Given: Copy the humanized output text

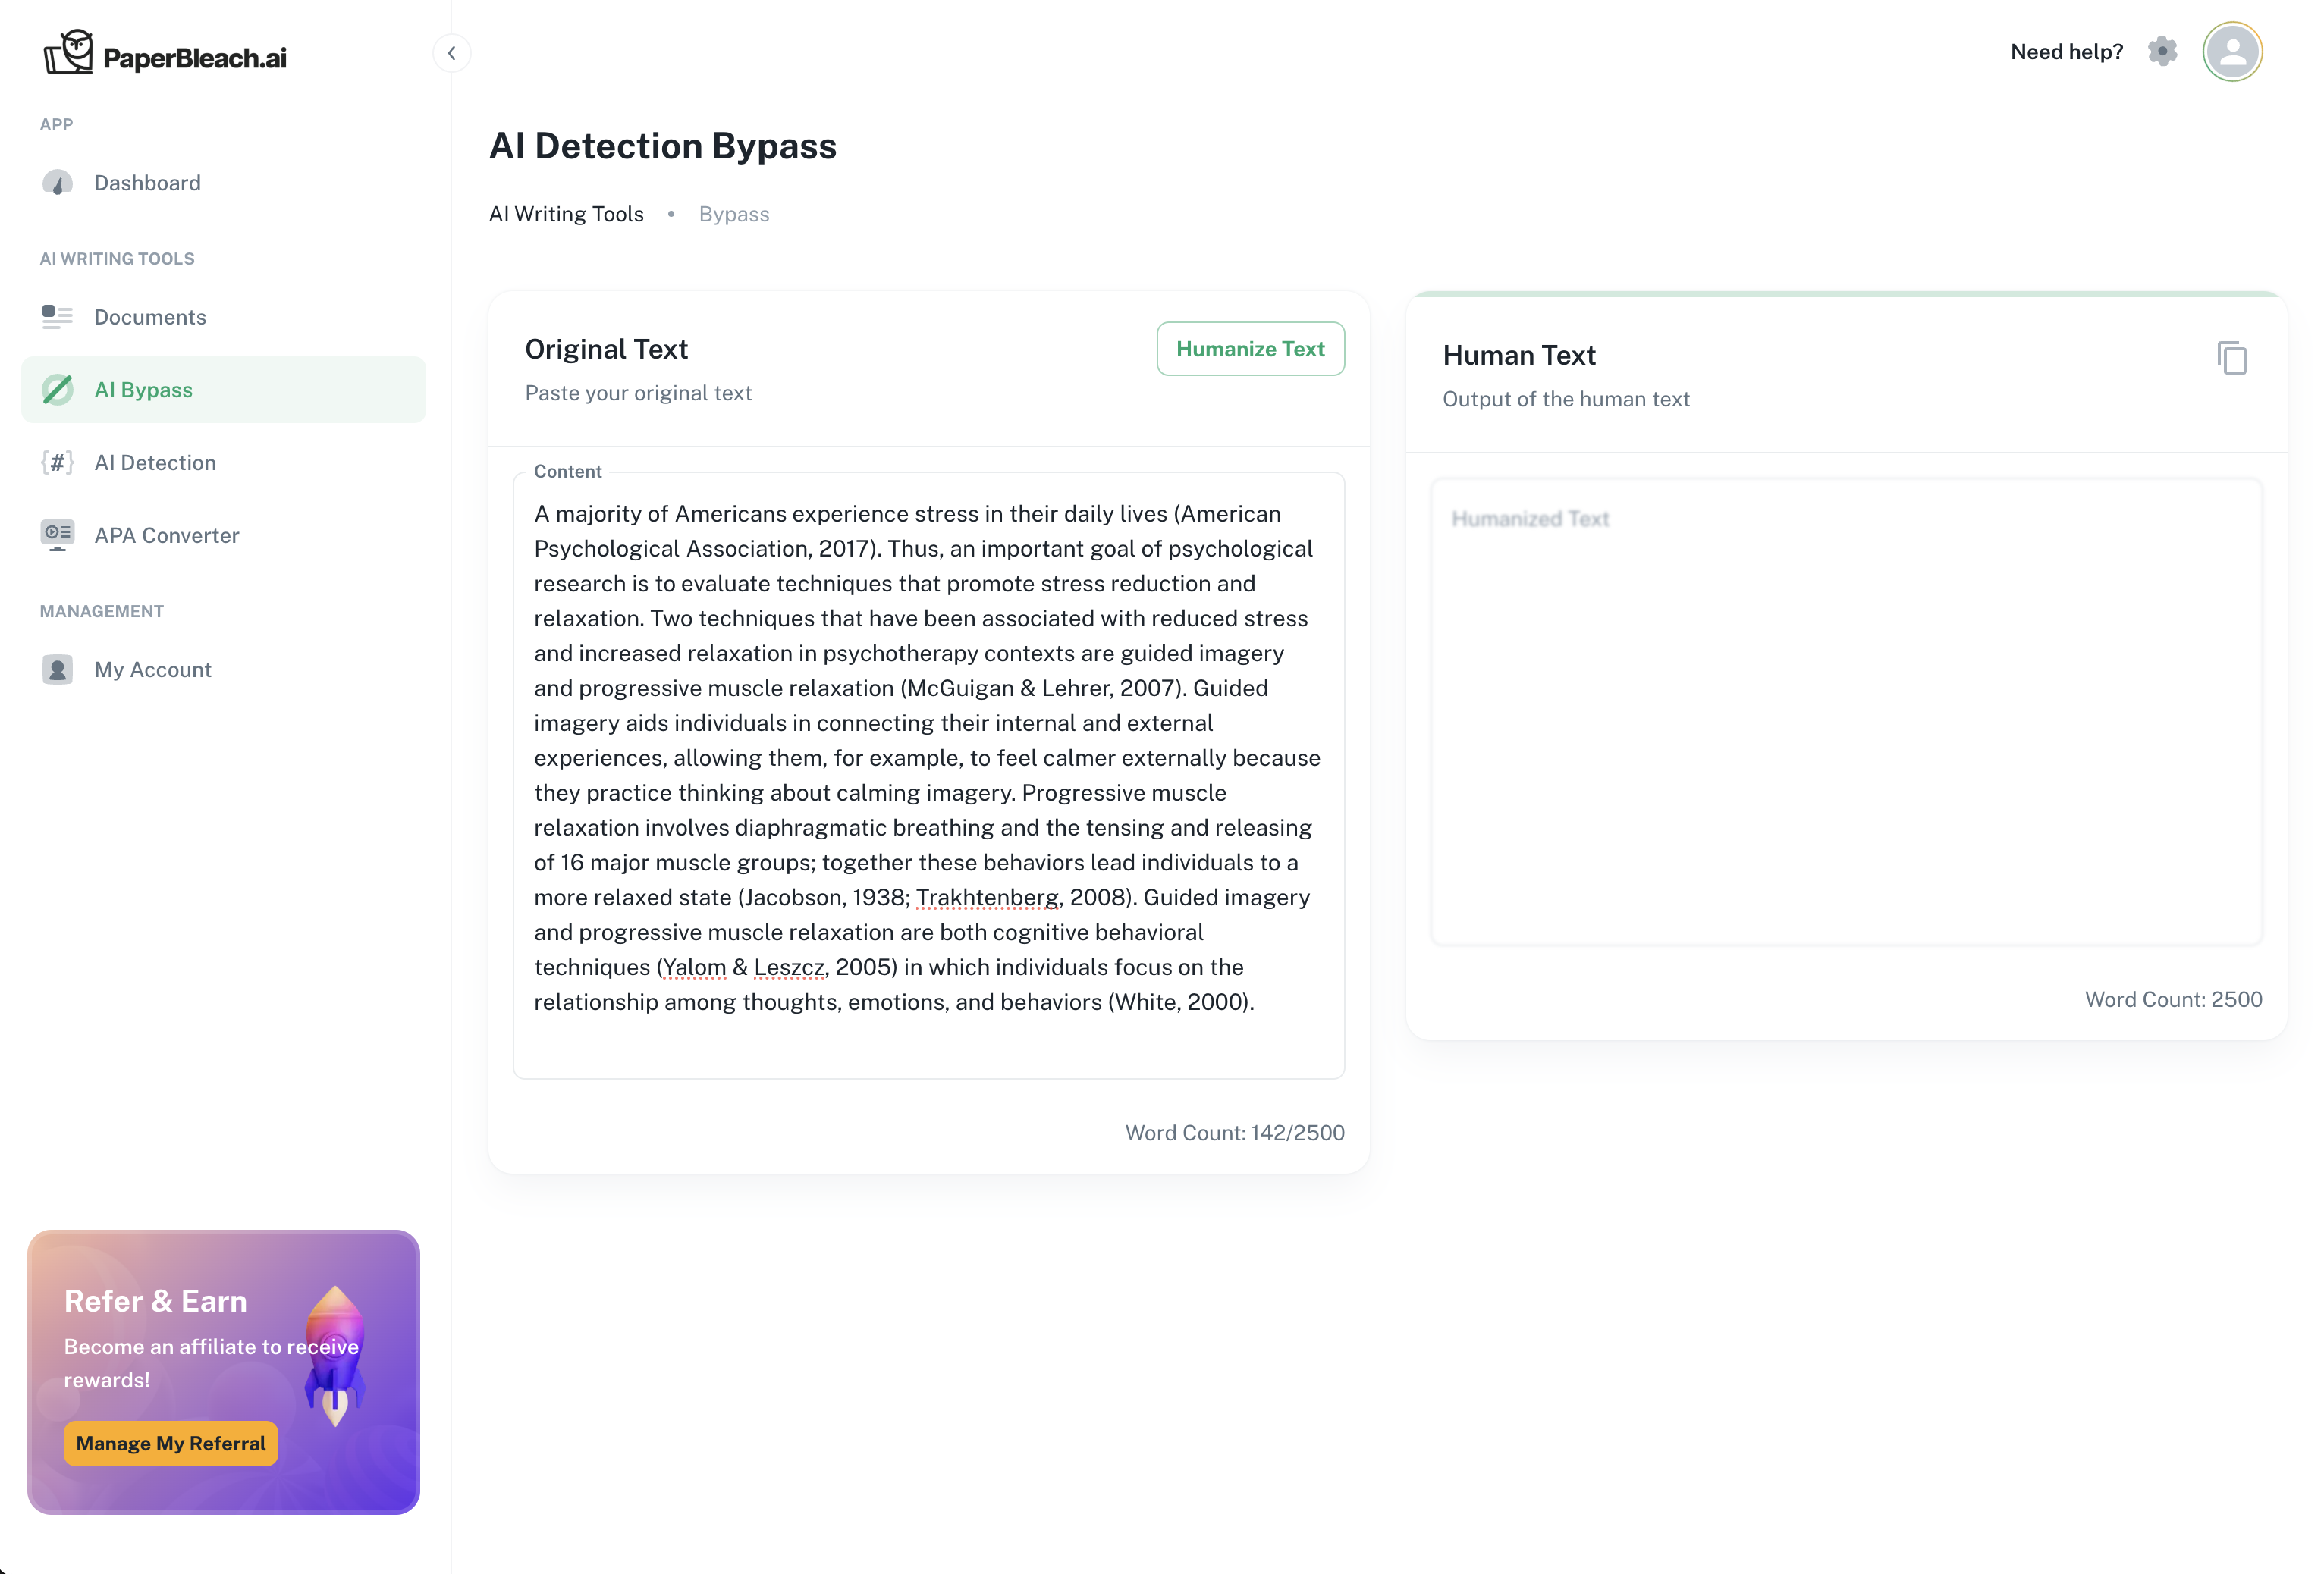Looking at the screenshot, I should tap(2231, 357).
